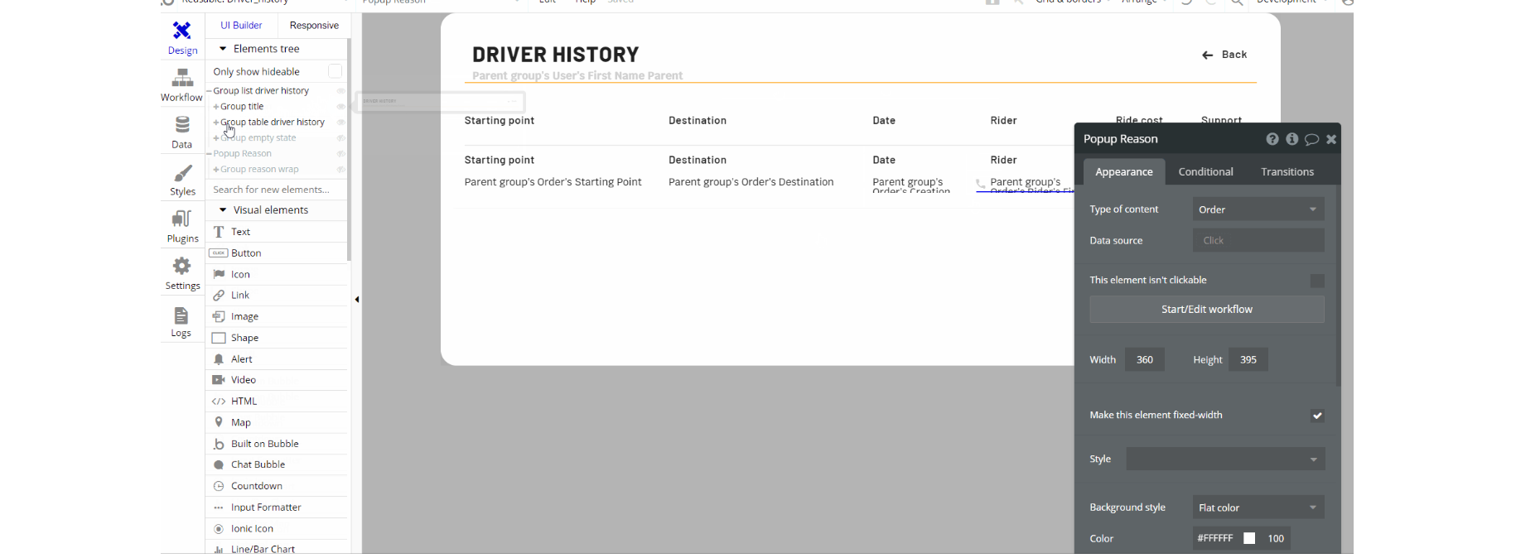Open the Styles section
The image size is (1516, 558).
182,180
